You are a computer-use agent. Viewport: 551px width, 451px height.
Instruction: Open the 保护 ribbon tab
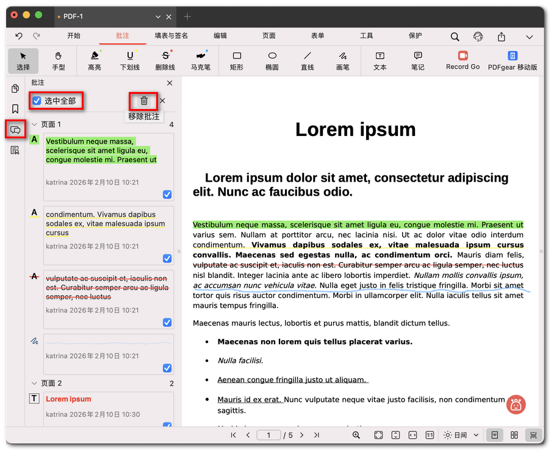[x=415, y=35]
